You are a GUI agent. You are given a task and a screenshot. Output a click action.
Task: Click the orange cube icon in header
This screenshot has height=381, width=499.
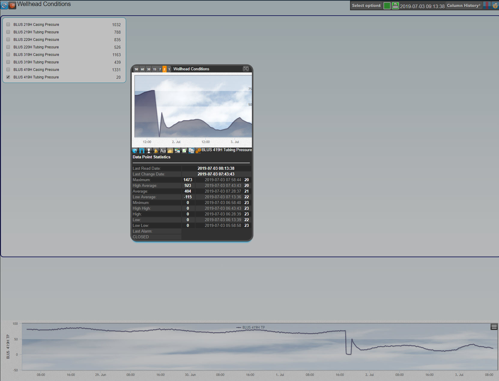(12, 5)
